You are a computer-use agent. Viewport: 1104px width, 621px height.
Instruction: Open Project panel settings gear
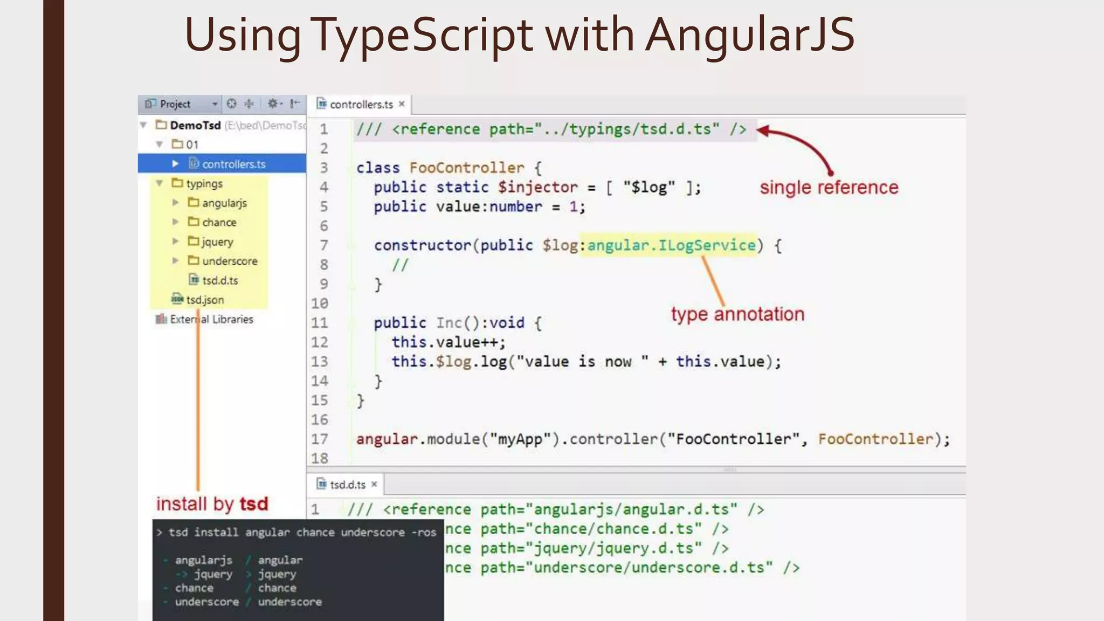pyautogui.click(x=273, y=103)
